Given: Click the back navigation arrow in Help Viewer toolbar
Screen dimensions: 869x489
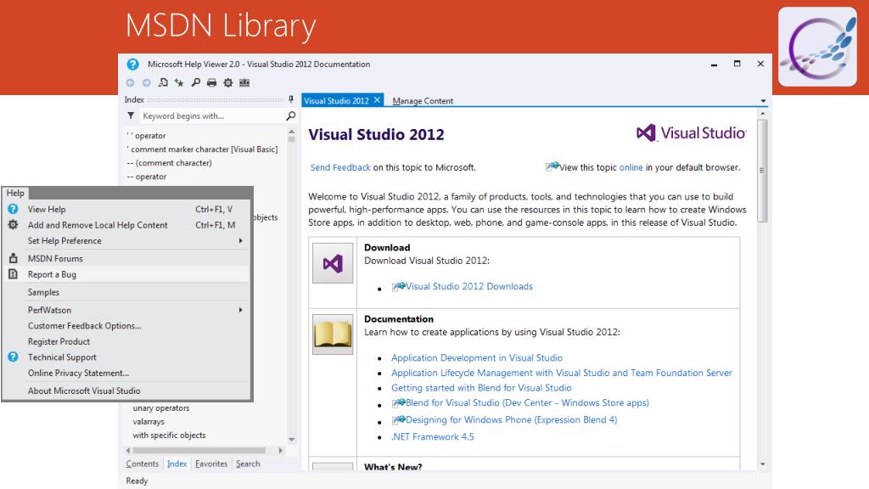Looking at the screenshot, I should tap(130, 82).
